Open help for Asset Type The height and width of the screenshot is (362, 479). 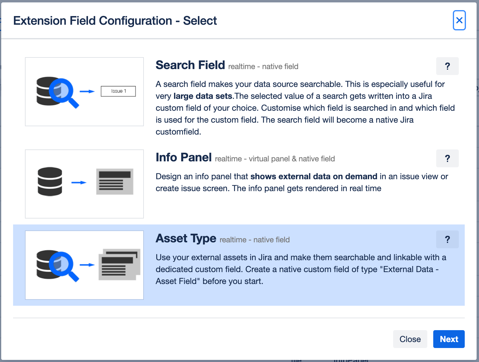[x=447, y=239]
